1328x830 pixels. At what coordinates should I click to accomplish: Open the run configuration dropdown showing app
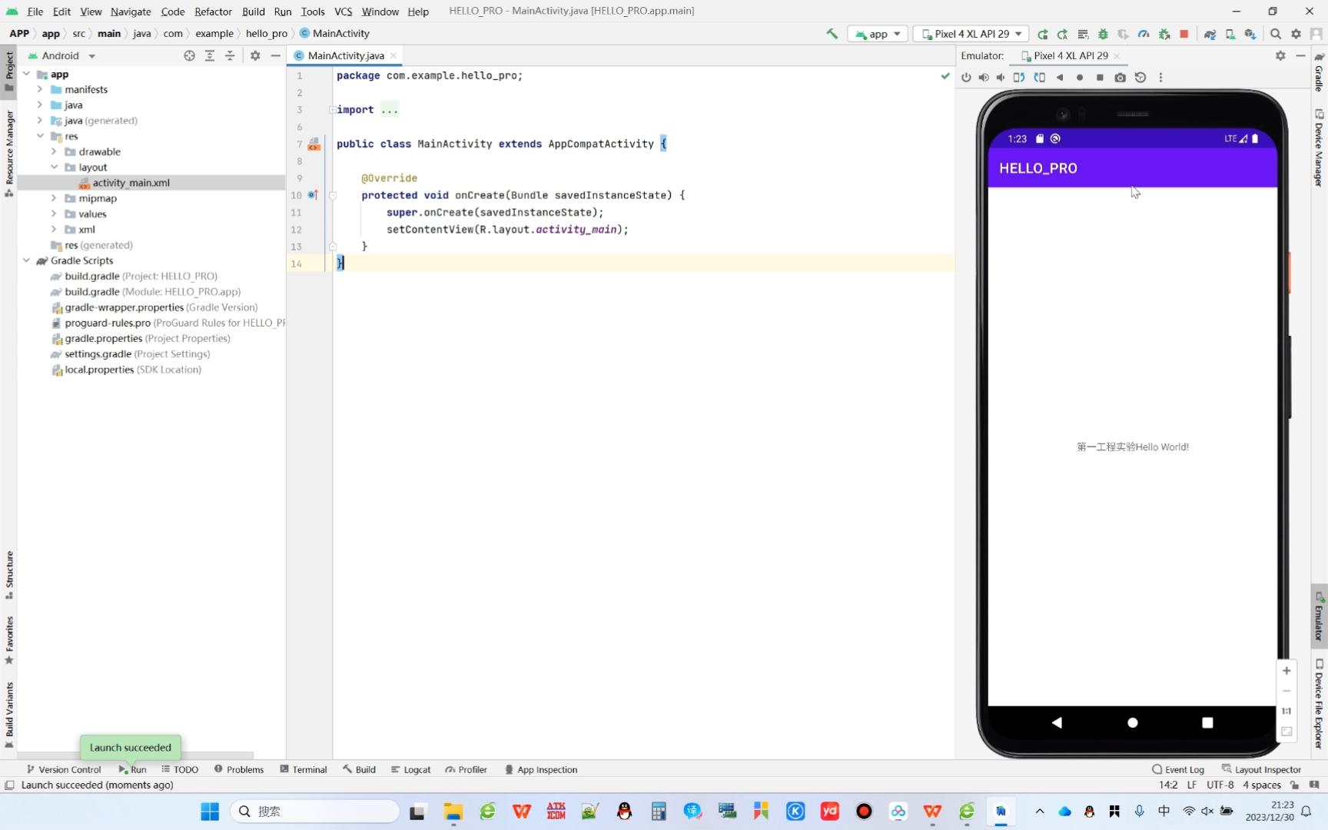876,34
